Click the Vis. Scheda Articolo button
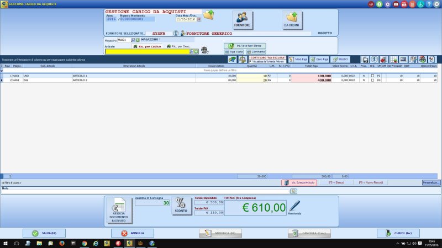 tap(299, 182)
